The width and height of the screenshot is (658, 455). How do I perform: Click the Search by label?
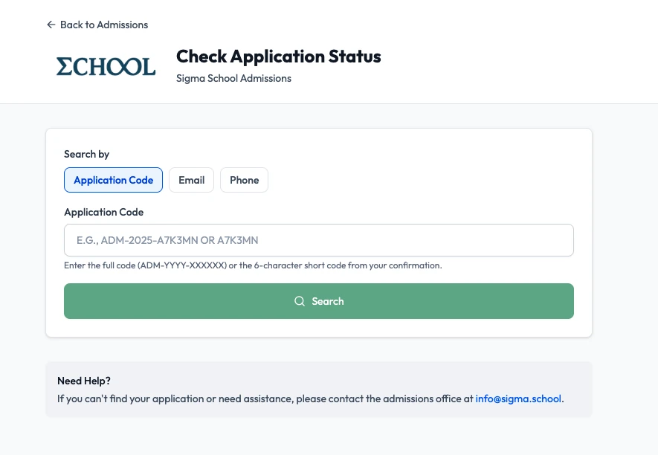pos(86,155)
